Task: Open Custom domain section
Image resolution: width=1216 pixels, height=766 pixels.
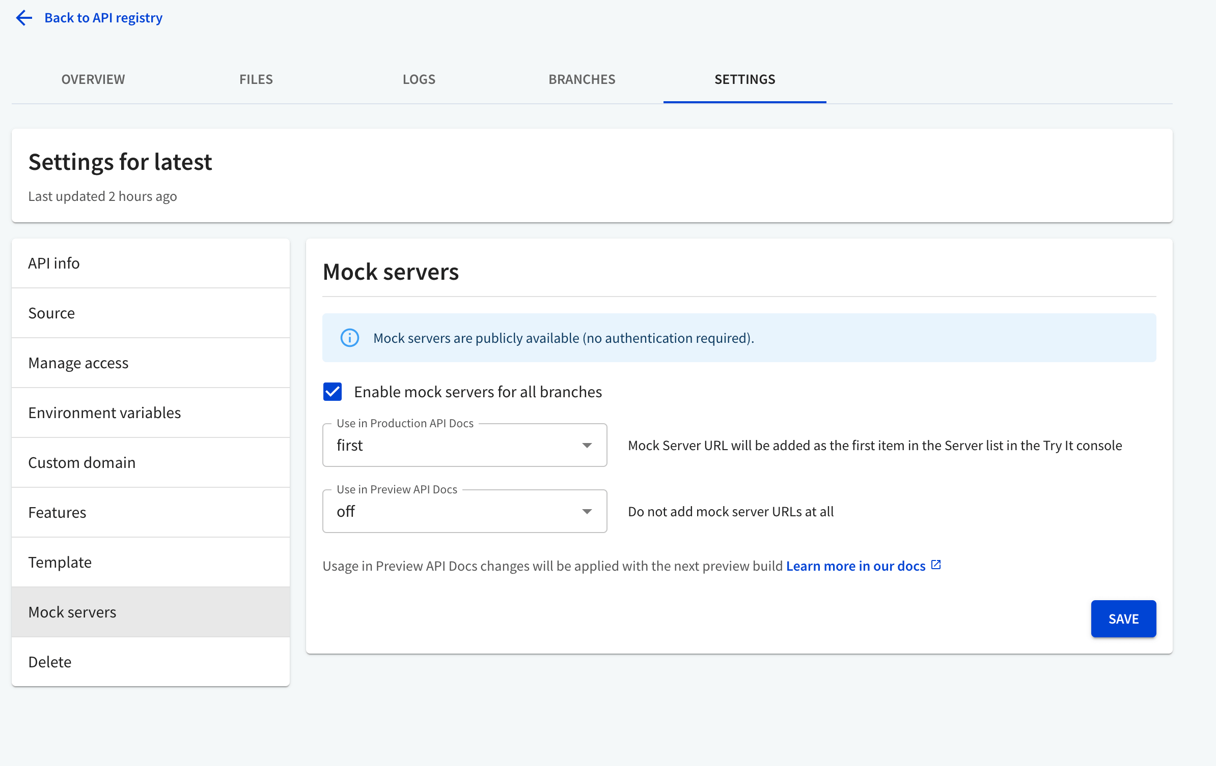Action: (151, 463)
